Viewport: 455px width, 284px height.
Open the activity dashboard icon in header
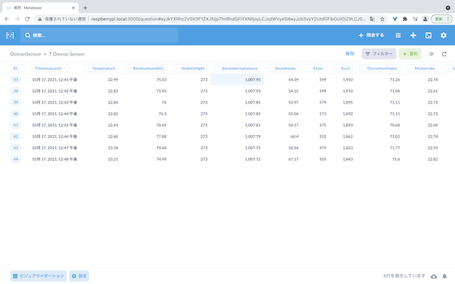click(428, 35)
